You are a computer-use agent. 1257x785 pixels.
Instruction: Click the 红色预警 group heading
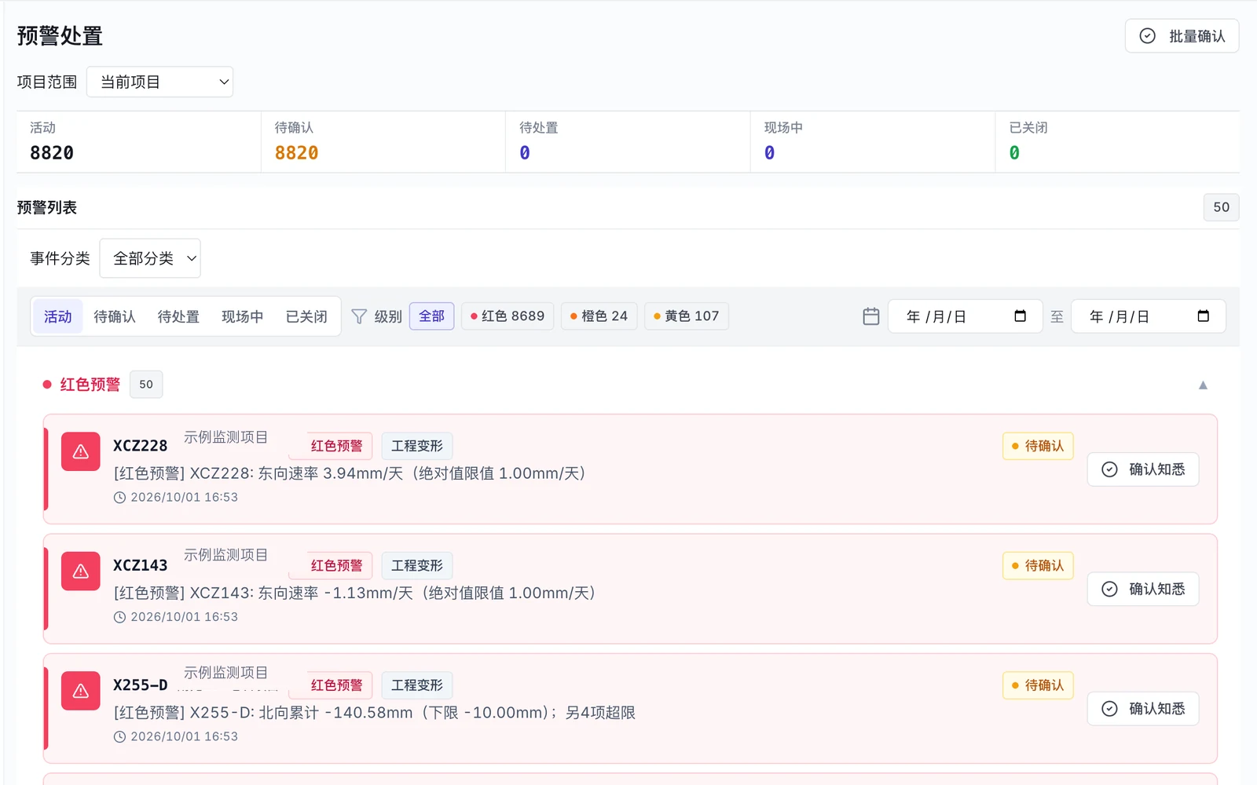[90, 385]
